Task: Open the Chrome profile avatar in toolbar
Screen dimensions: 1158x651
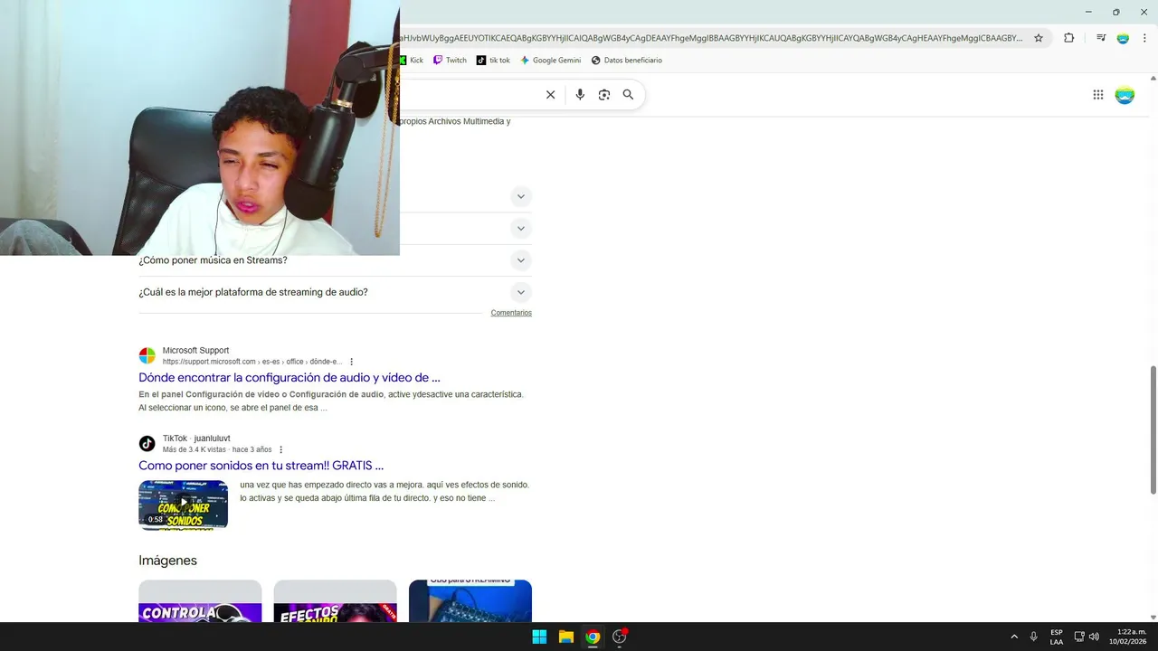Action: [x=1123, y=38]
